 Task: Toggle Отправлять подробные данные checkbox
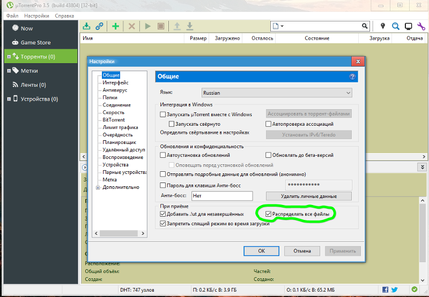click(163, 174)
